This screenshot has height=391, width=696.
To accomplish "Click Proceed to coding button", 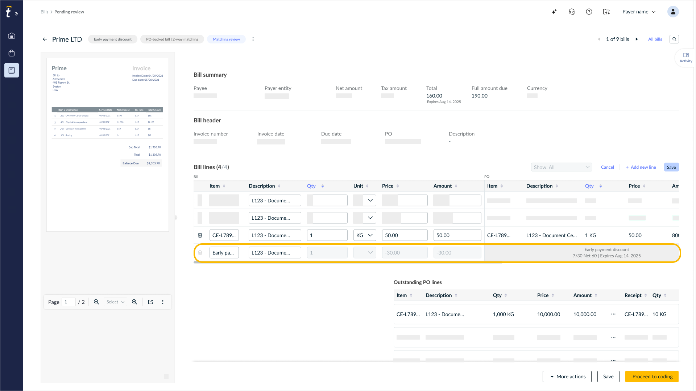I will 652,377.
